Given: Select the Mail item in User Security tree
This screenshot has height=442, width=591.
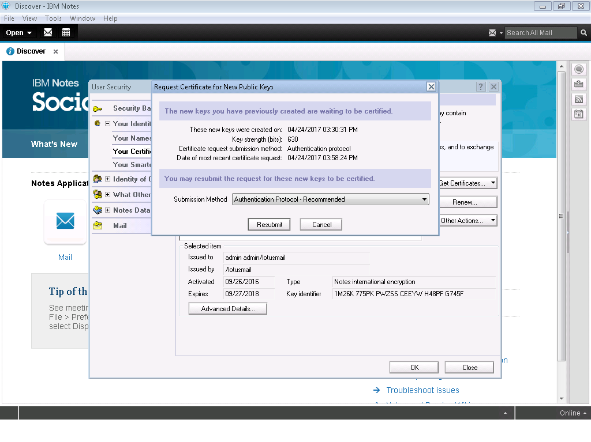Looking at the screenshot, I should [x=120, y=225].
